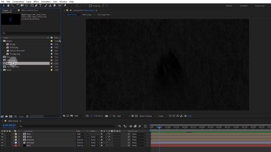Toggle the Snapping checkbox
The image size is (271, 152).
(x=90, y=5)
